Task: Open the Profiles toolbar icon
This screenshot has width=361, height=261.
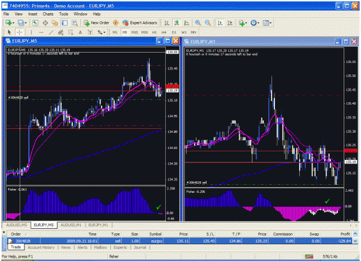Action: click(20, 23)
